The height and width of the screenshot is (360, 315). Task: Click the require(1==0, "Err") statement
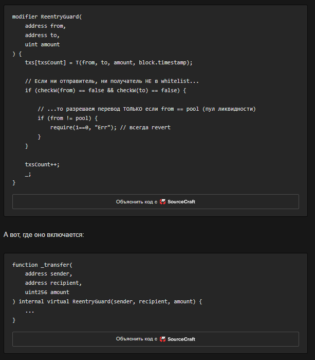click(x=110, y=128)
